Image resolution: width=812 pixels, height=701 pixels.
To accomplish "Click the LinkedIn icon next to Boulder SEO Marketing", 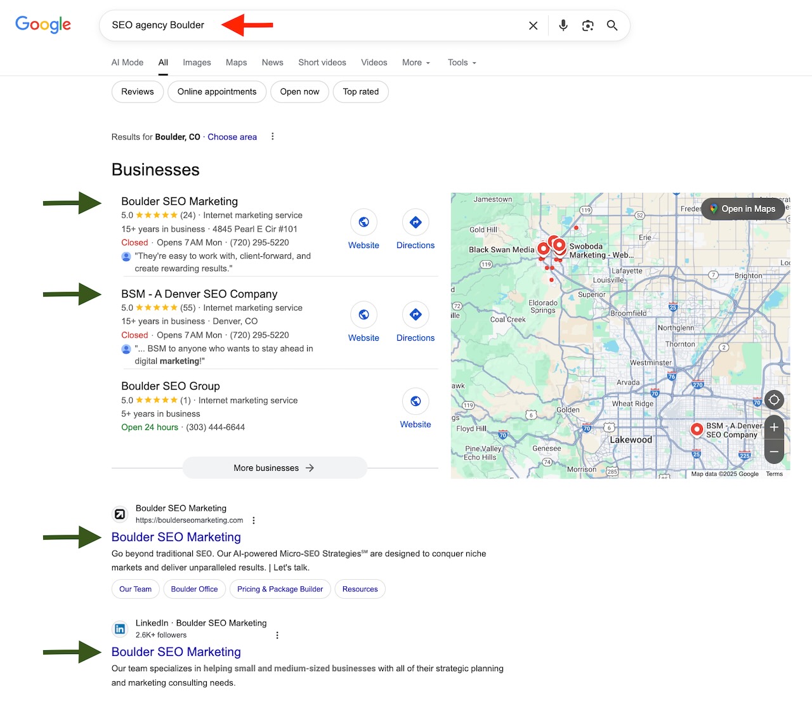I will (120, 629).
